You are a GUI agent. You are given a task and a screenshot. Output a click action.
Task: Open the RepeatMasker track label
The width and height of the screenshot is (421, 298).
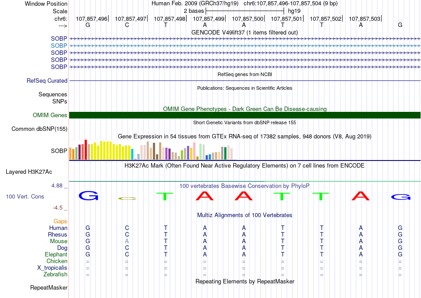(x=49, y=287)
